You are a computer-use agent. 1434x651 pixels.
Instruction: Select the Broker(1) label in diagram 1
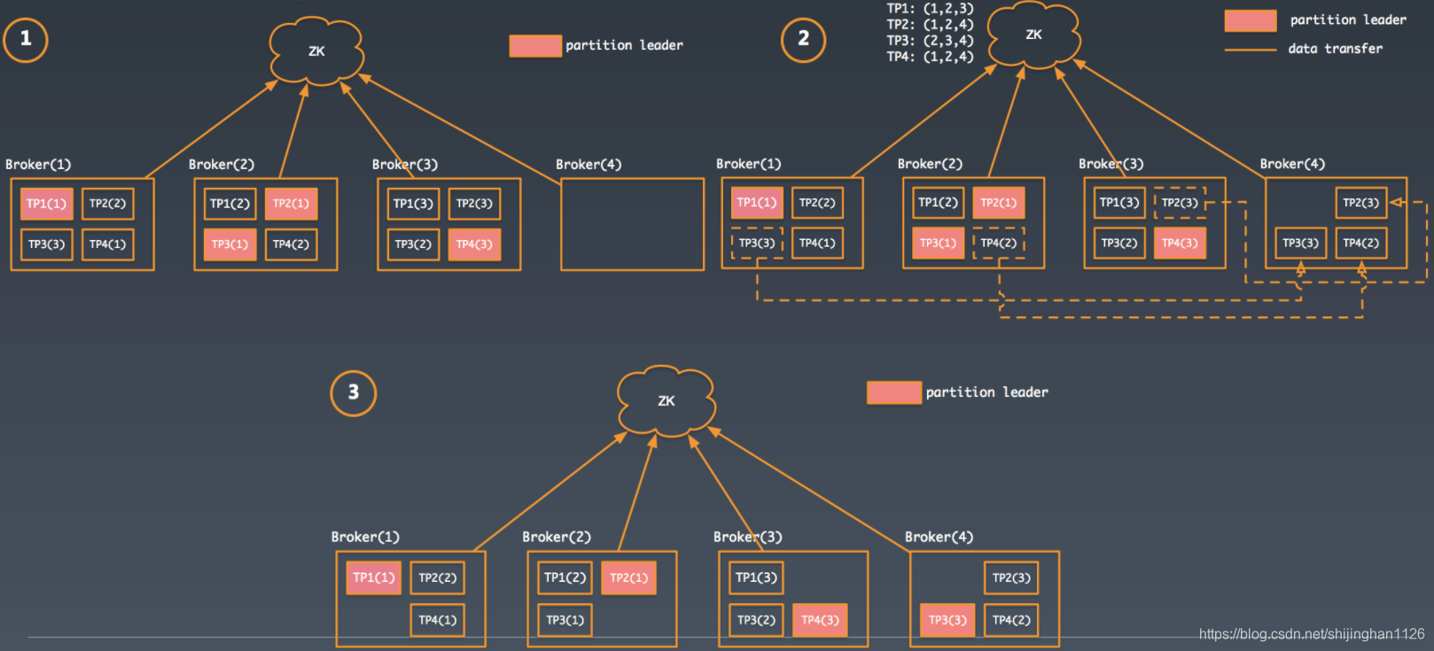point(38,165)
